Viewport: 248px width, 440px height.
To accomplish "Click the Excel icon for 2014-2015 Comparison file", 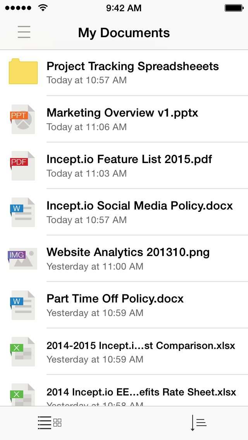I will tap(22, 351).
